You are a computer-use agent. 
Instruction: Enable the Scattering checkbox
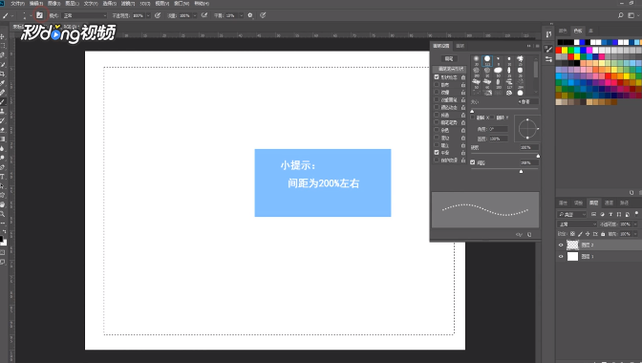(x=437, y=85)
